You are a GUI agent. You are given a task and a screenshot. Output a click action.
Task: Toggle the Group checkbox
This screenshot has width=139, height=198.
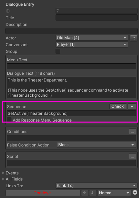58,51
